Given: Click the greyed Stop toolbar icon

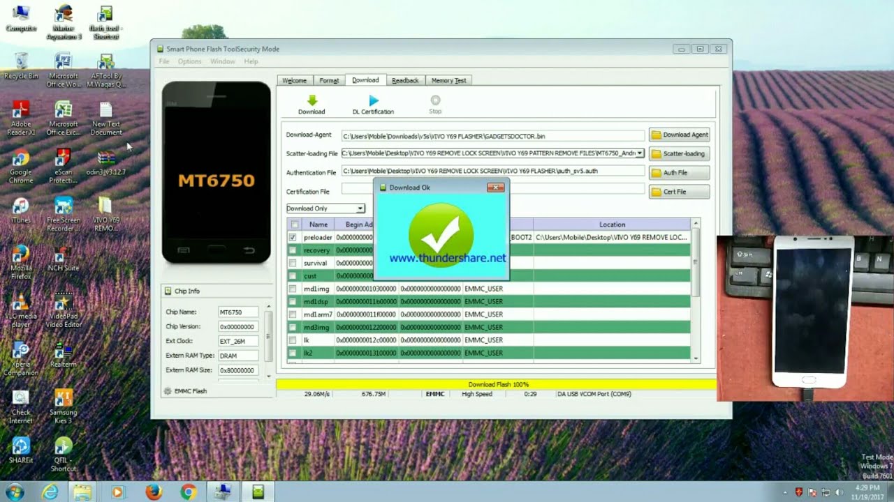Looking at the screenshot, I should (x=435, y=100).
